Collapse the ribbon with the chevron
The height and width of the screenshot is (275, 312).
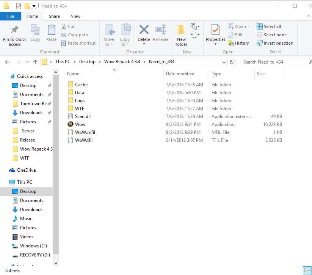pyautogui.click(x=308, y=16)
